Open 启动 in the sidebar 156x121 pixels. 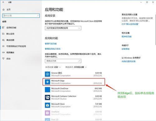(x=8, y=59)
